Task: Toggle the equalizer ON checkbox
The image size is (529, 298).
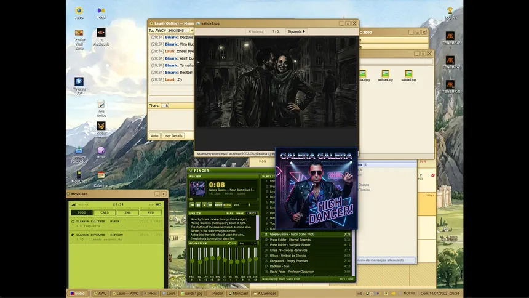Action: (x=229, y=243)
